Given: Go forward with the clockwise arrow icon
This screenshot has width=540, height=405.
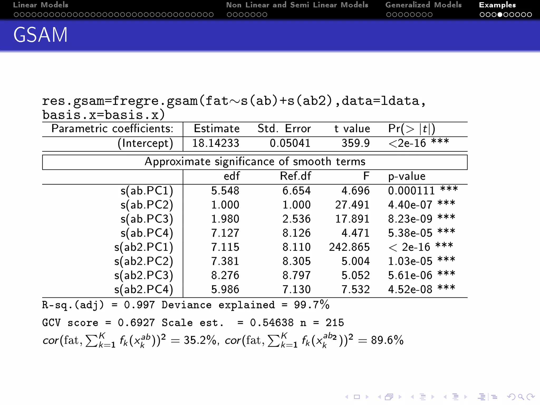Looking at the screenshot, I should tap(531, 397).
